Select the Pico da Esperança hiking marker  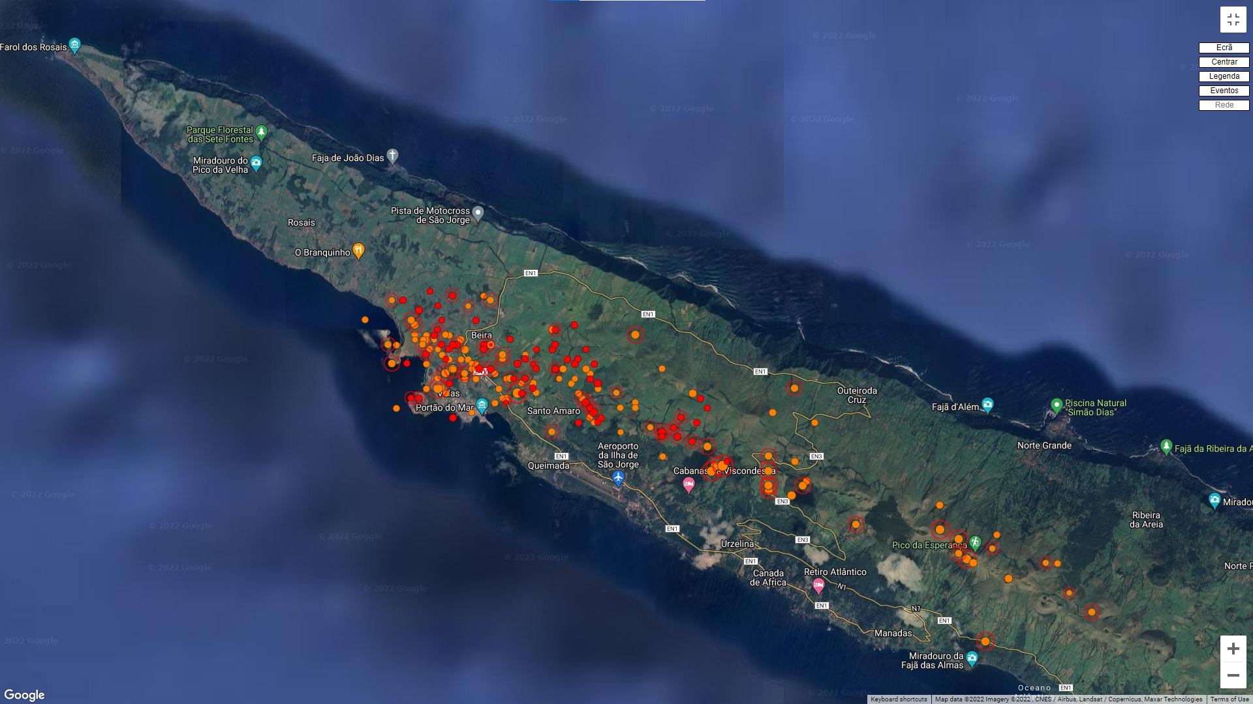pyautogui.click(x=975, y=542)
